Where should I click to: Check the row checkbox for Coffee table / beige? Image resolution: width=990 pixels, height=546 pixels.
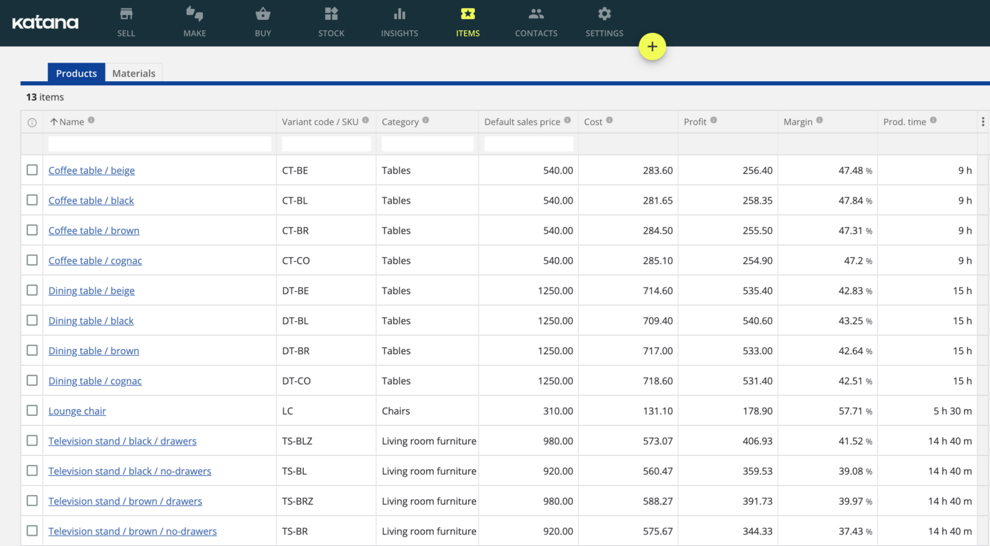[32, 170]
